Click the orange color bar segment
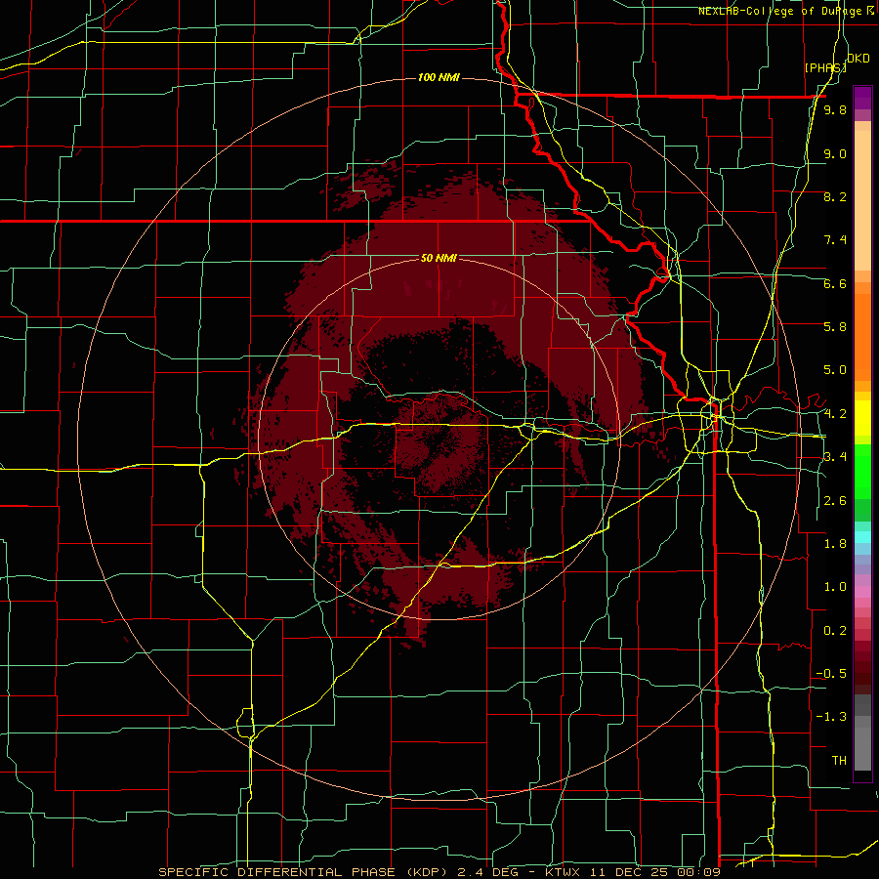 click(862, 336)
